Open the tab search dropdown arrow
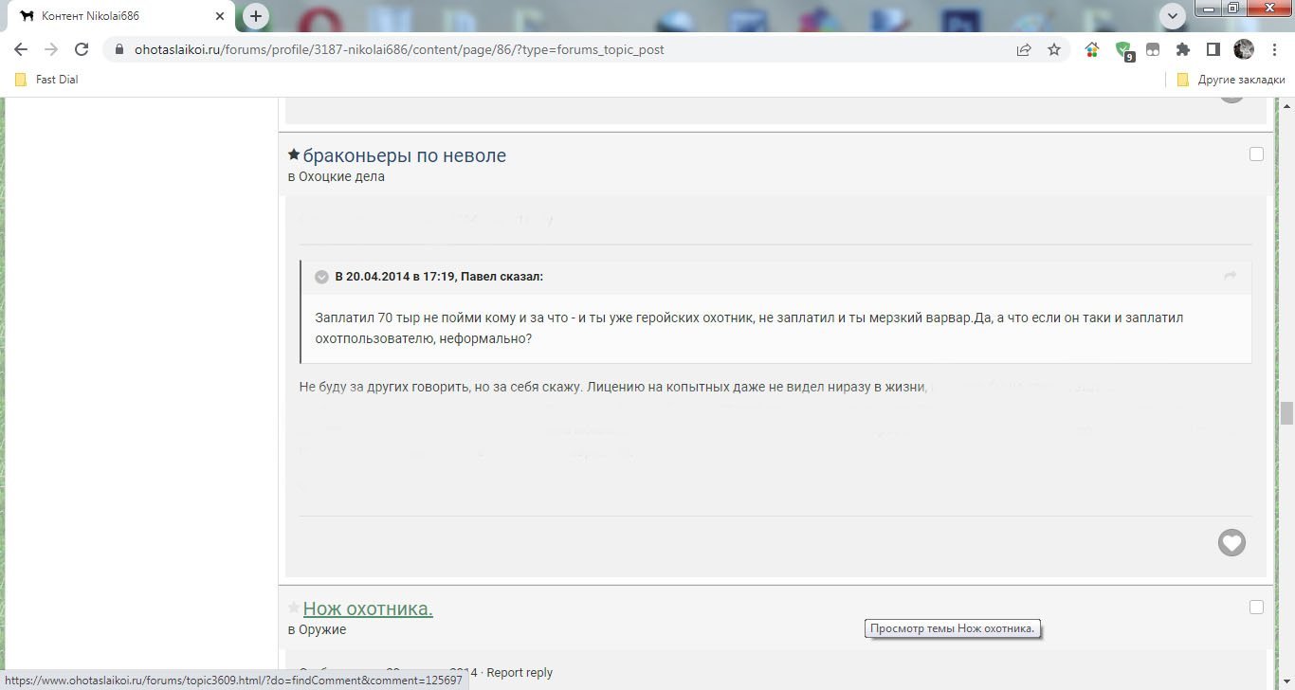This screenshot has height=690, width=1295. (1173, 15)
